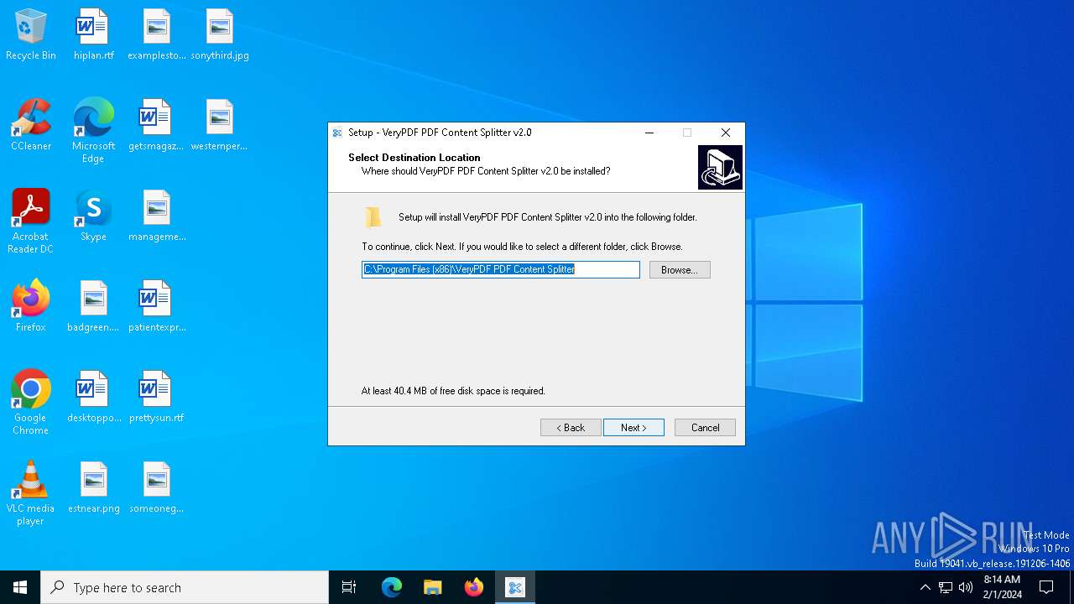Open the notification center
1074x604 pixels.
click(1046, 587)
